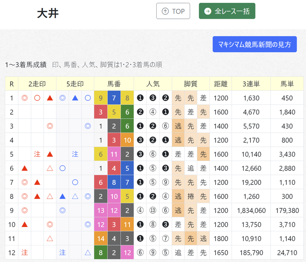Viewport: 306px width, 262px height.
Task: Click race number 10 row label
Action: pyautogui.click(x=12, y=224)
